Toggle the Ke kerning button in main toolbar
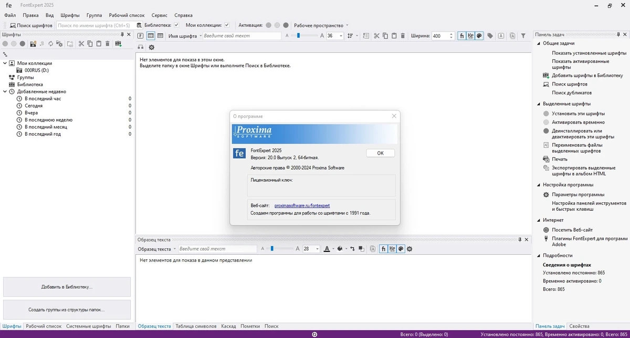The width and height of the screenshot is (630, 338). 471,36
